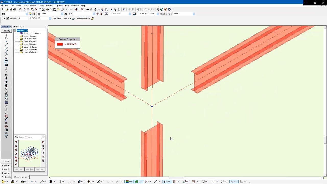
Task: Toggle the colored stripes status option that is On
Action: click(129, 182)
